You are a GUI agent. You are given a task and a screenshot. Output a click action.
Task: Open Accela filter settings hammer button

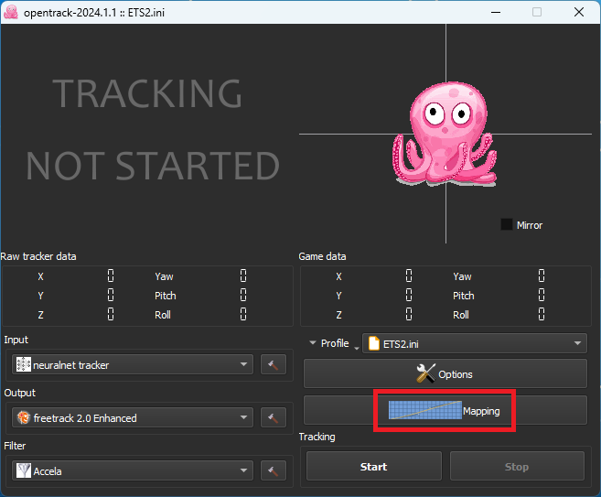[x=274, y=470]
